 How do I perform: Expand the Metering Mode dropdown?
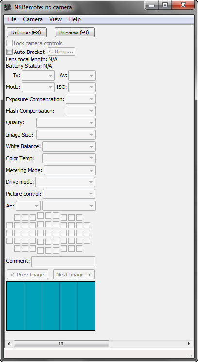(69, 170)
